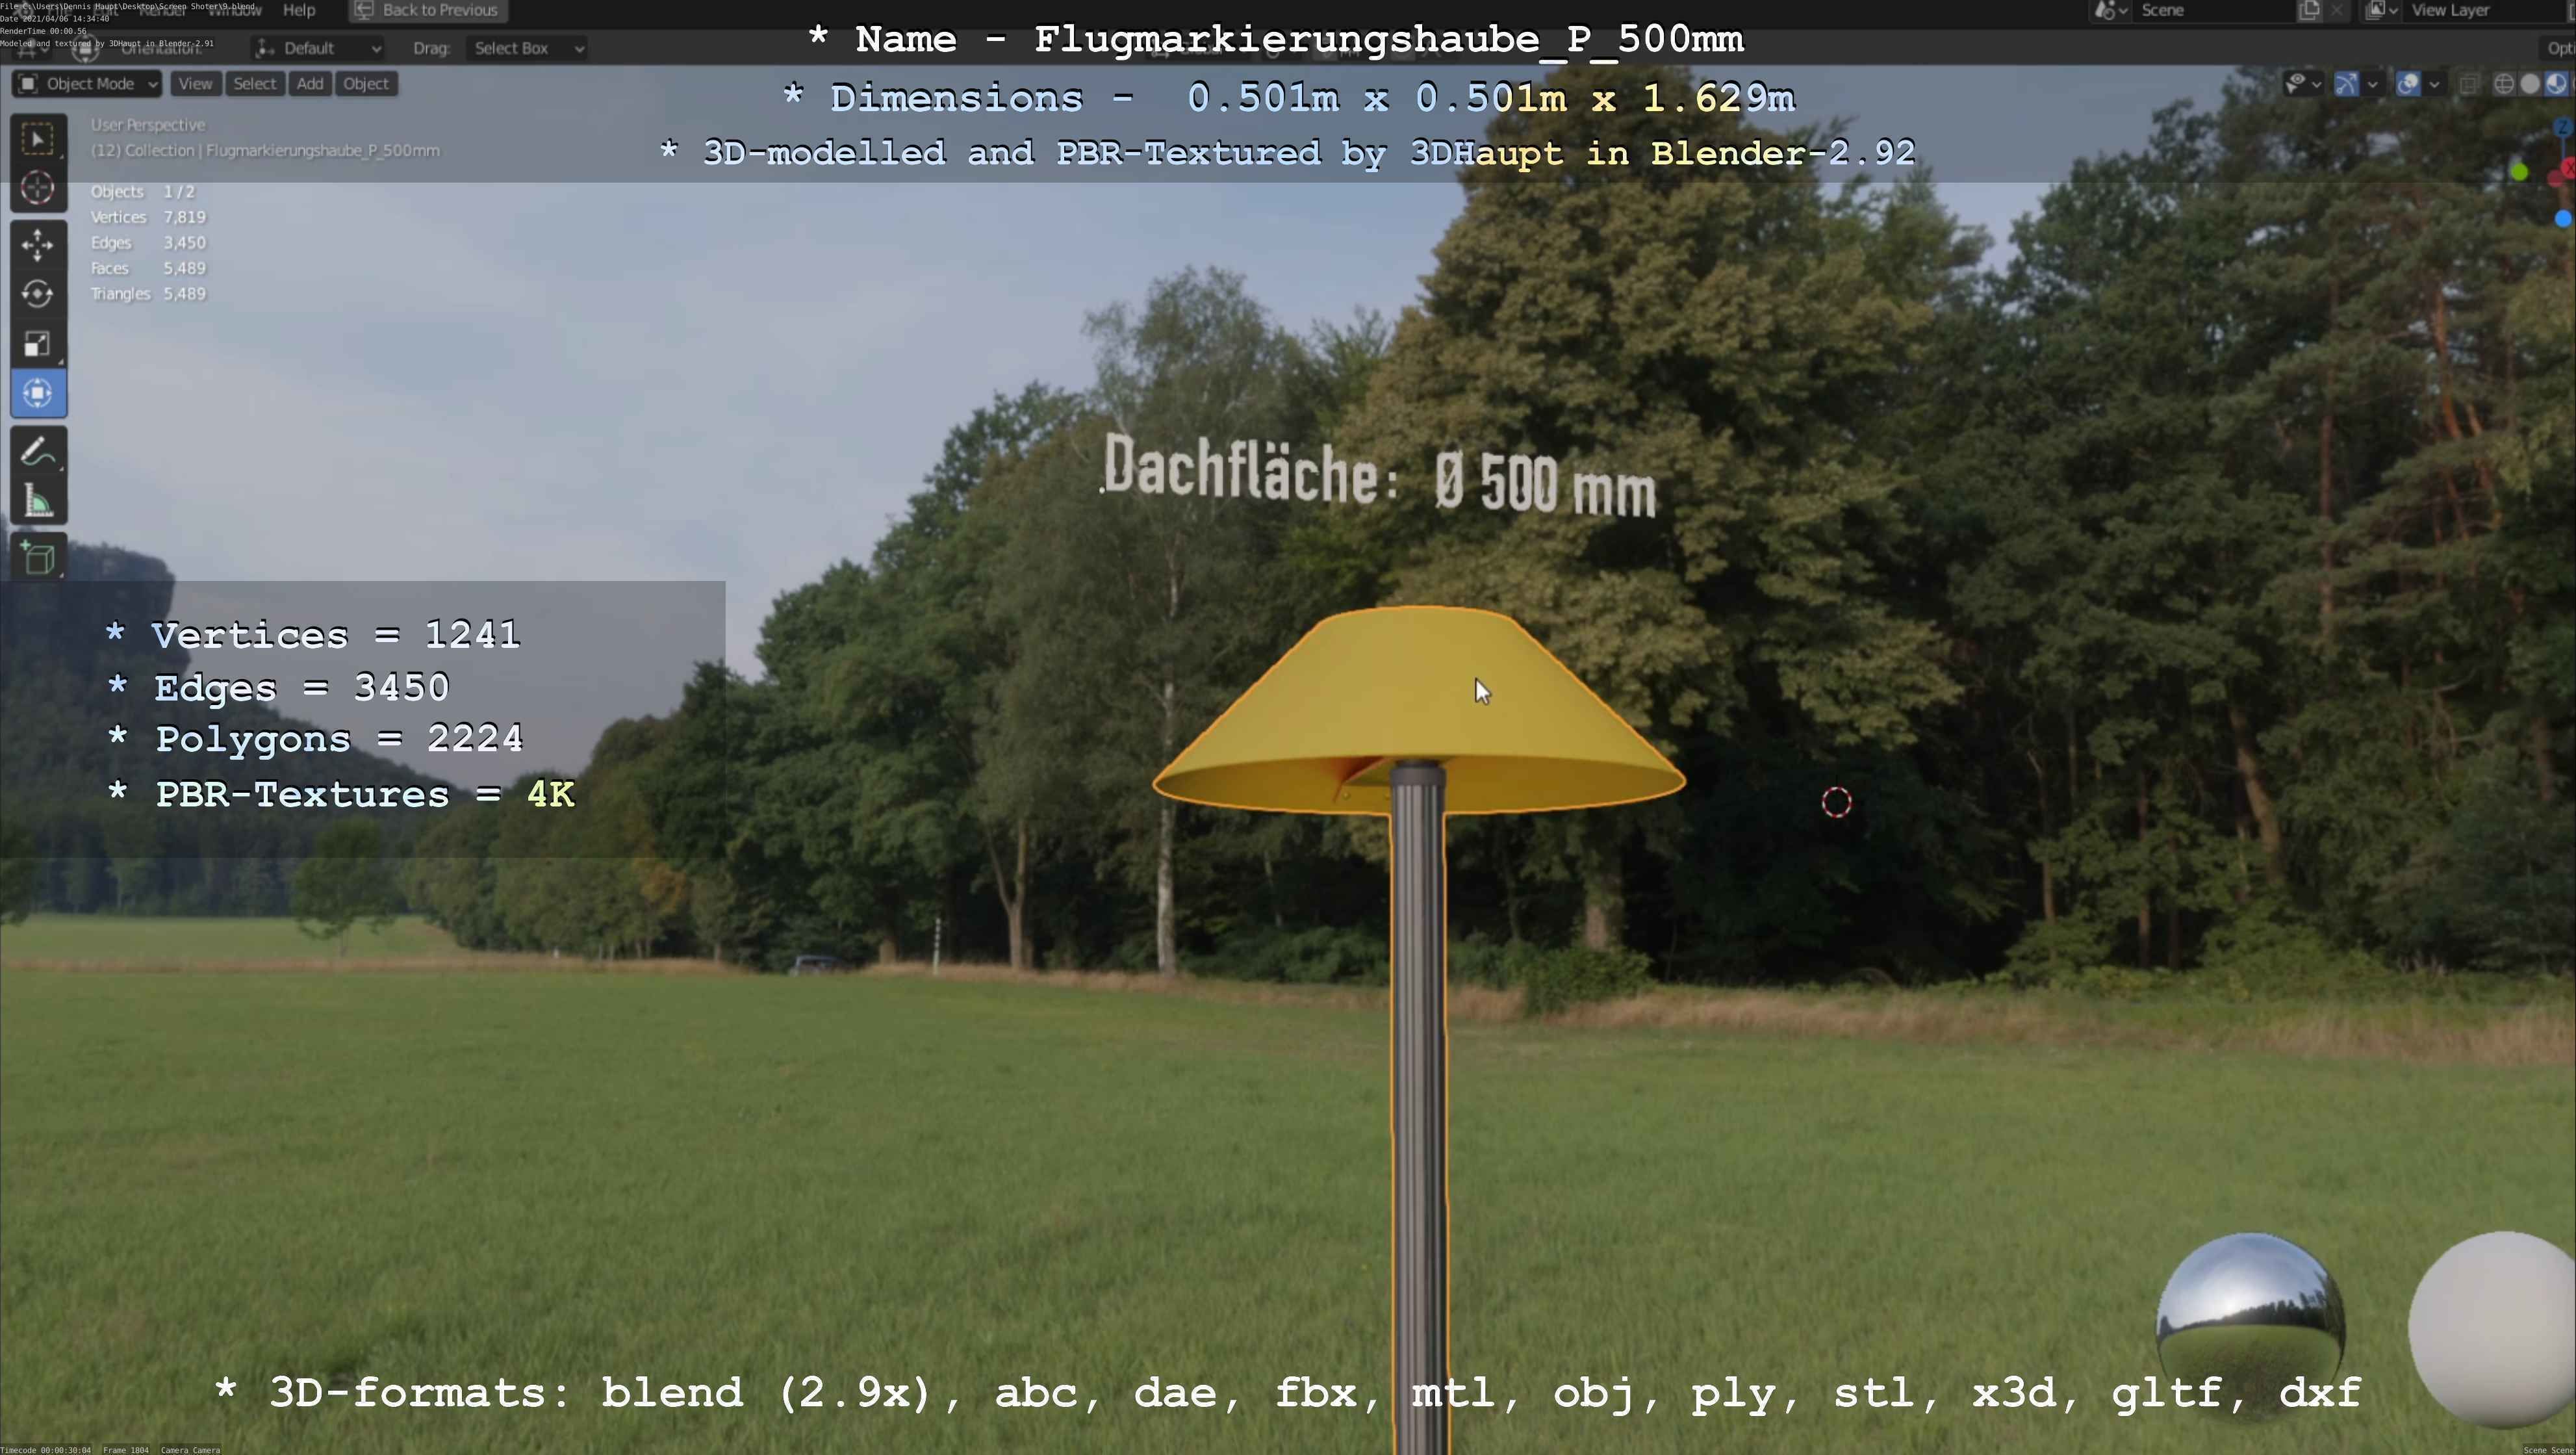
Task: Pick the Scale tool
Action: [38, 344]
